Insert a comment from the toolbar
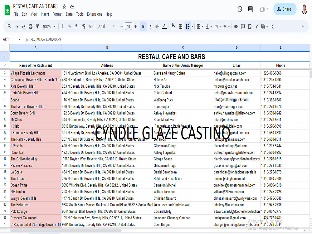Image resolution: width=312 pixels, height=234 pixels. click(243, 27)
